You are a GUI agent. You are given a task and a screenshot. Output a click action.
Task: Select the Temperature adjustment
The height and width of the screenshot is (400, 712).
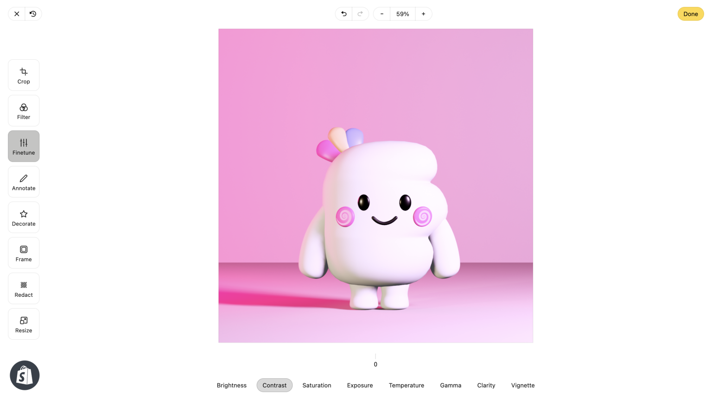point(407,385)
